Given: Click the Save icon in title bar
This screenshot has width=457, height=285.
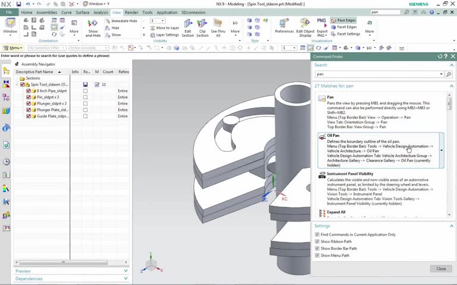Looking at the screenshot, I should (x=18, y=4).
